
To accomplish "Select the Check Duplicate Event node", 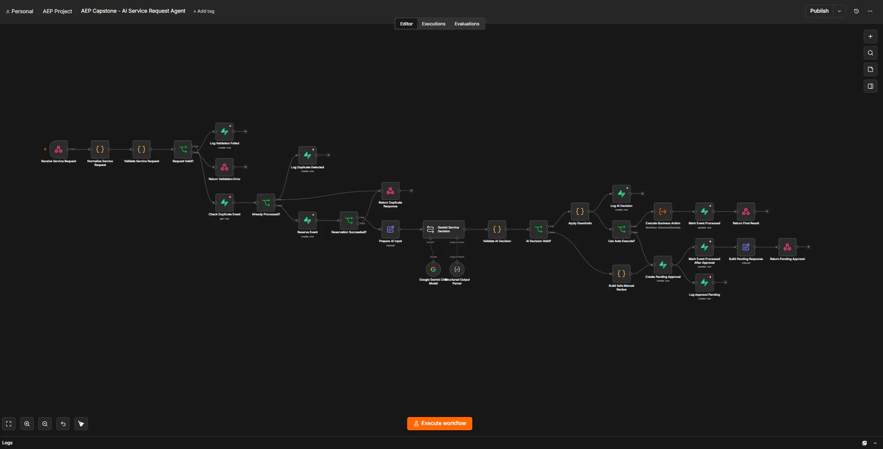I will [224, 203].
